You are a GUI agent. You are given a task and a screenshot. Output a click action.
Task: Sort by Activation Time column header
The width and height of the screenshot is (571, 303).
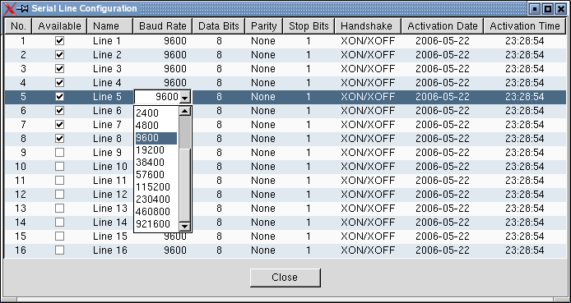525,26
